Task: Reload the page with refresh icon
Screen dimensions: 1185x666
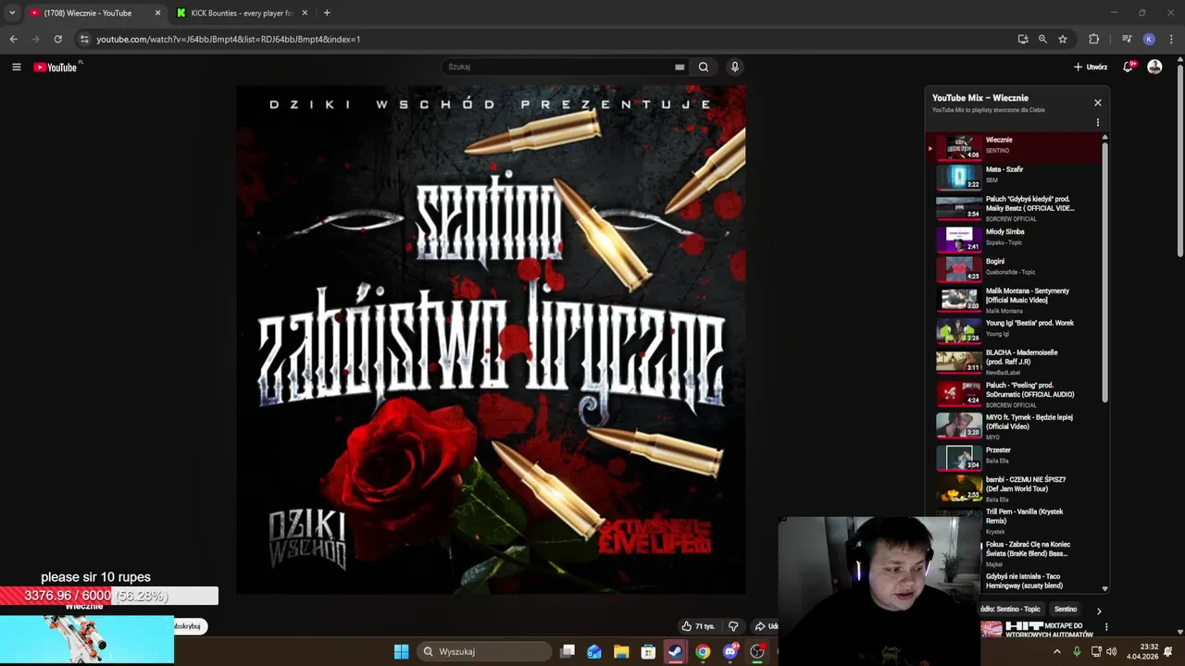Action: pos(57,39)
